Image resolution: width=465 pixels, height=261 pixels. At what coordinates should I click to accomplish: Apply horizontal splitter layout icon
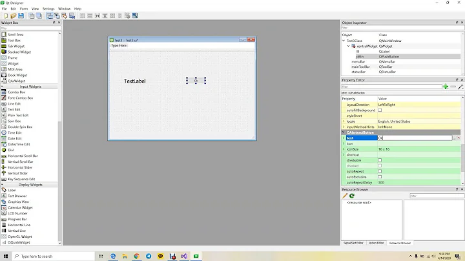click(x=98, y=16)
